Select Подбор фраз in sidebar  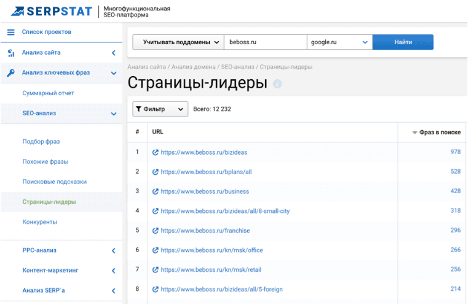click(41, 141)
